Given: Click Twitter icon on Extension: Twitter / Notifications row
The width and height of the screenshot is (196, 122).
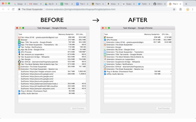Looking at the screenshot, I should tap(105, 64).
